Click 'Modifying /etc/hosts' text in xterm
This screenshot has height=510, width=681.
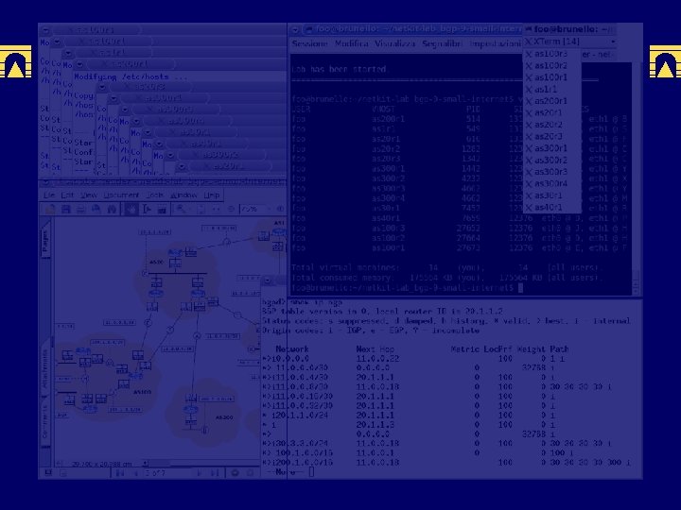(121, 76)
